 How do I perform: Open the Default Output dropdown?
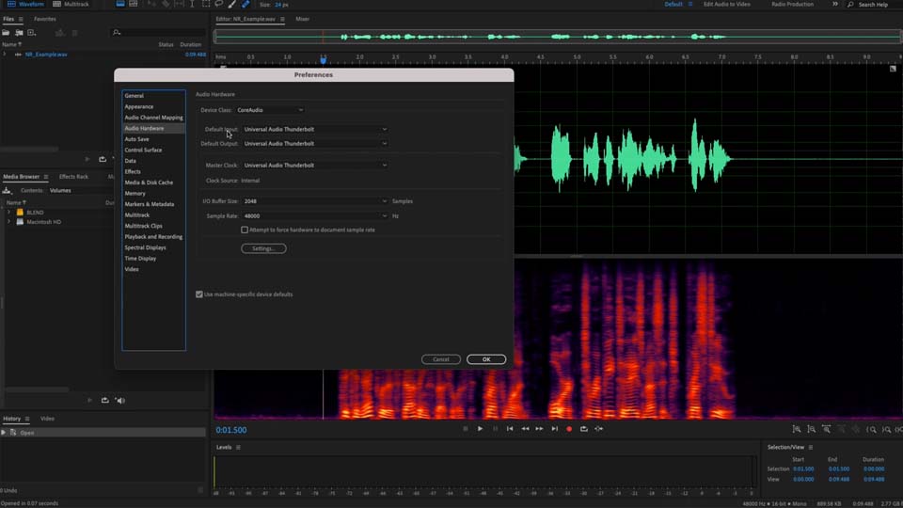point(315,143)
